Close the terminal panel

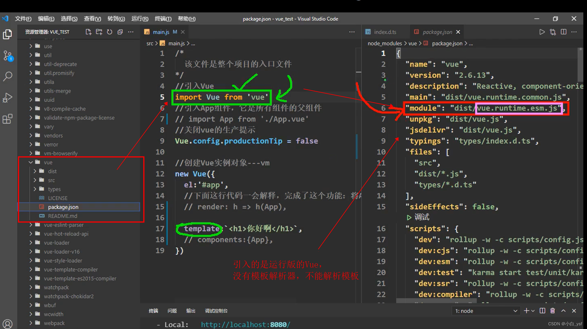pos(574,311)
